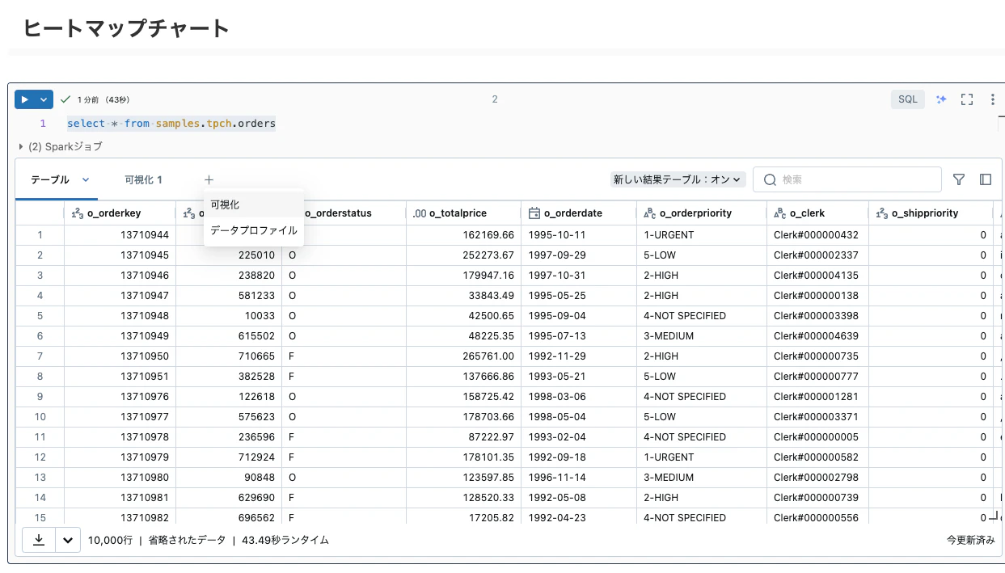
Task: Switch to the 可視化 1 tab
Action: pos(143,179)
